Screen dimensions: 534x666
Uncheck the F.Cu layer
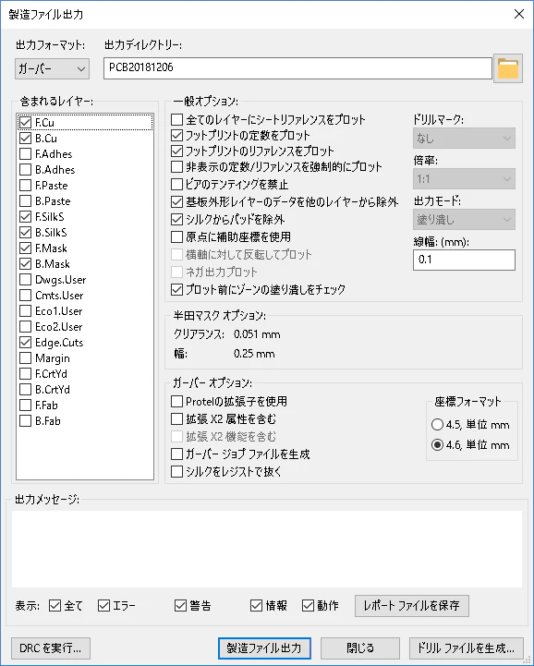click(26, 122)
